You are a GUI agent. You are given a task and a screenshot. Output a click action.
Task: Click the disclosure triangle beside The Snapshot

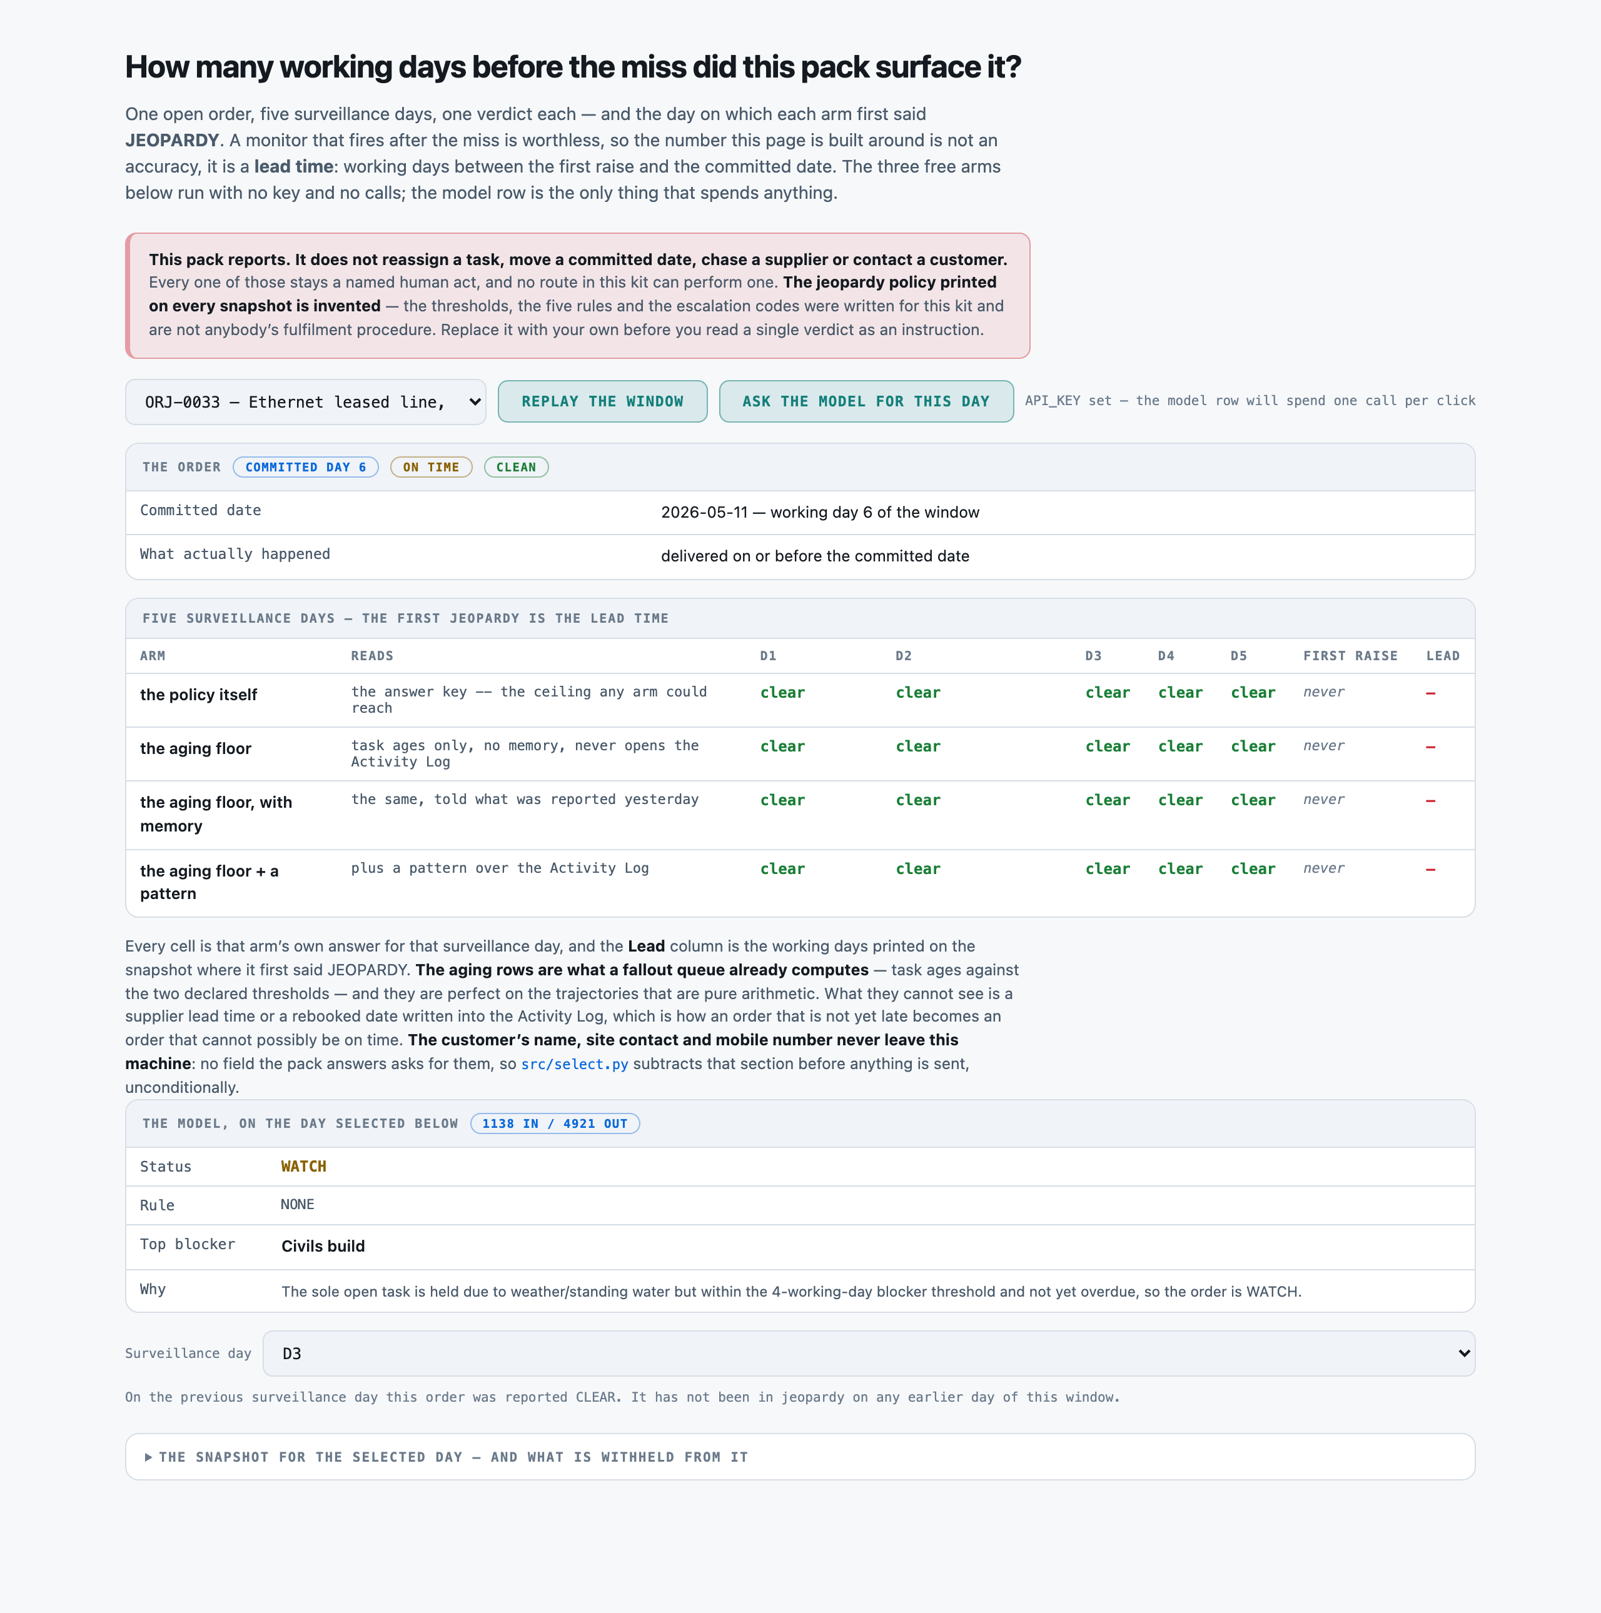[148, 1457]
